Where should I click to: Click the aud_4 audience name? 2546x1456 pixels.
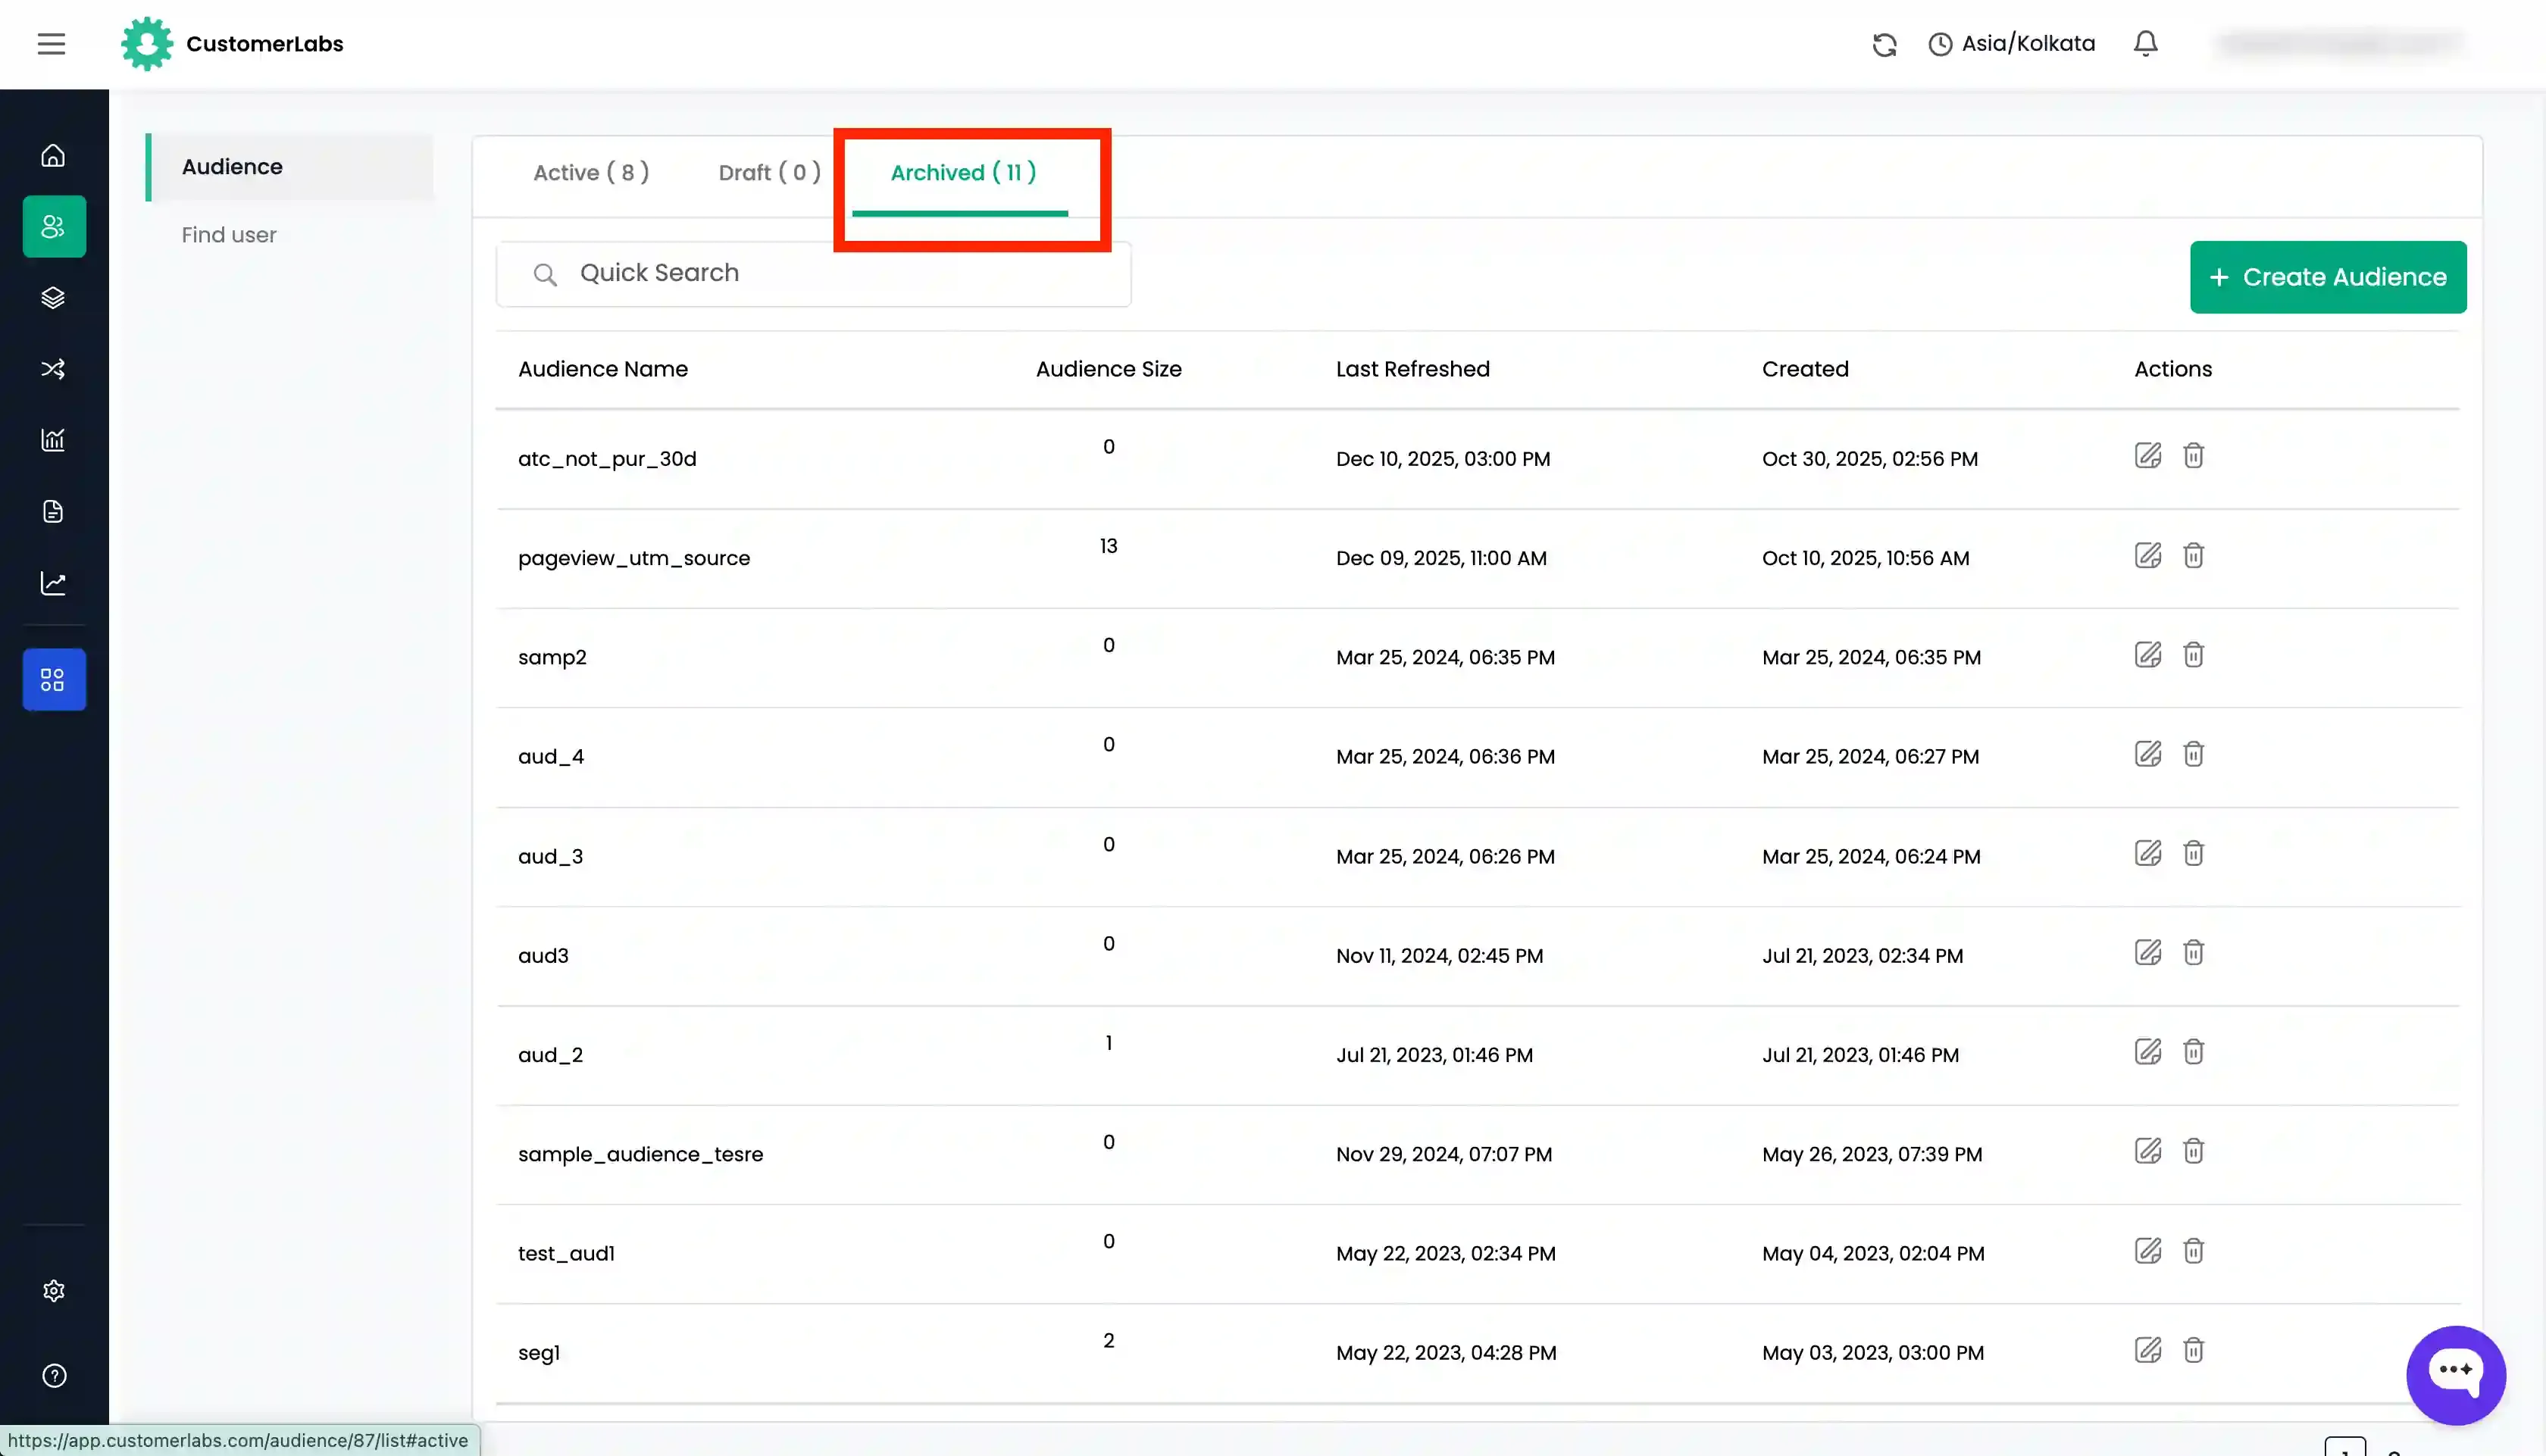(551, 757)
